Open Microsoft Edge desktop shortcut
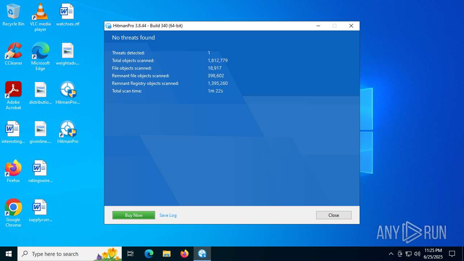The width and height of the screenshot is (464, 261). point(40,57)
